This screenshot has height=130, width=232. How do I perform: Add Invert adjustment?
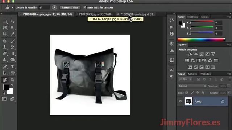(x=190, y=67)
